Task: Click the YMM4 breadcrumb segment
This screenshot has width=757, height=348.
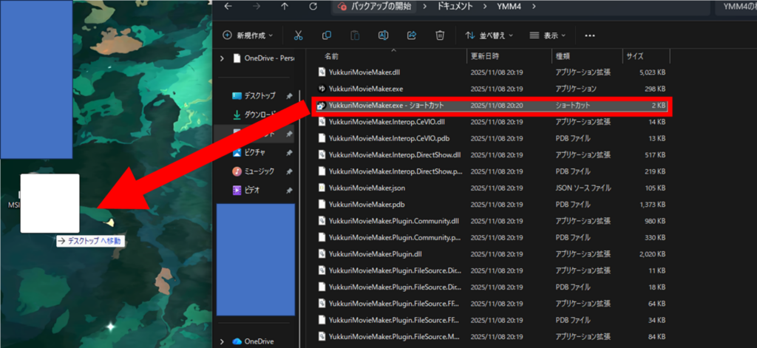Action: (509, 7)
